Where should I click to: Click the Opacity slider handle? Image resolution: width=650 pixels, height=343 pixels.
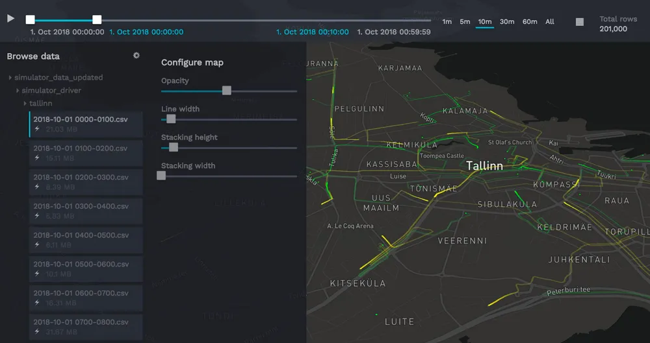point(227,91)
